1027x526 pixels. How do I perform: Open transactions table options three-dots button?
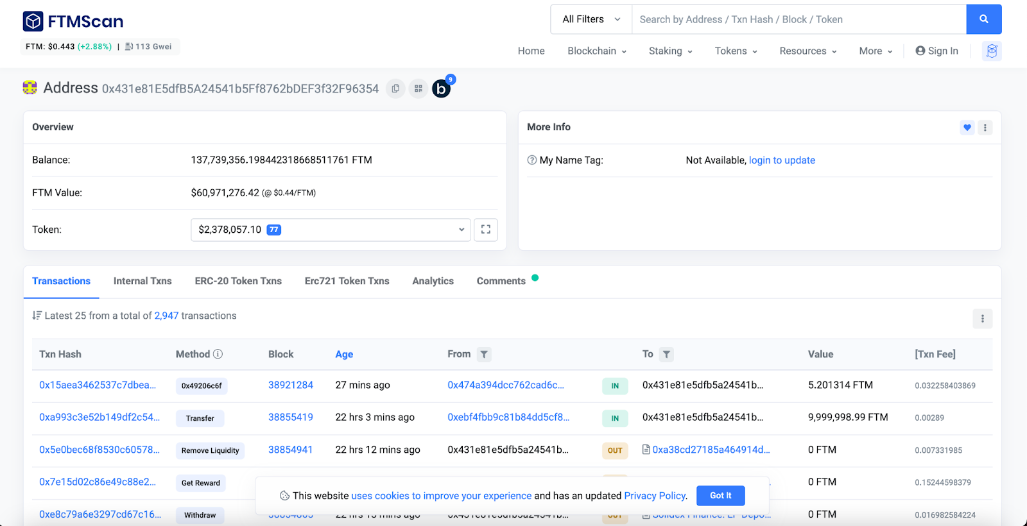(x=982, y=318)
